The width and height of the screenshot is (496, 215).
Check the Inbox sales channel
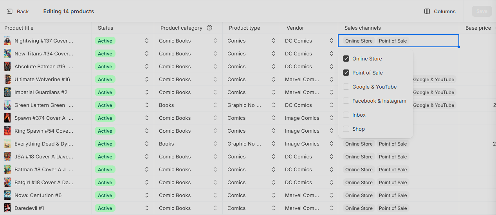[346, 115]
